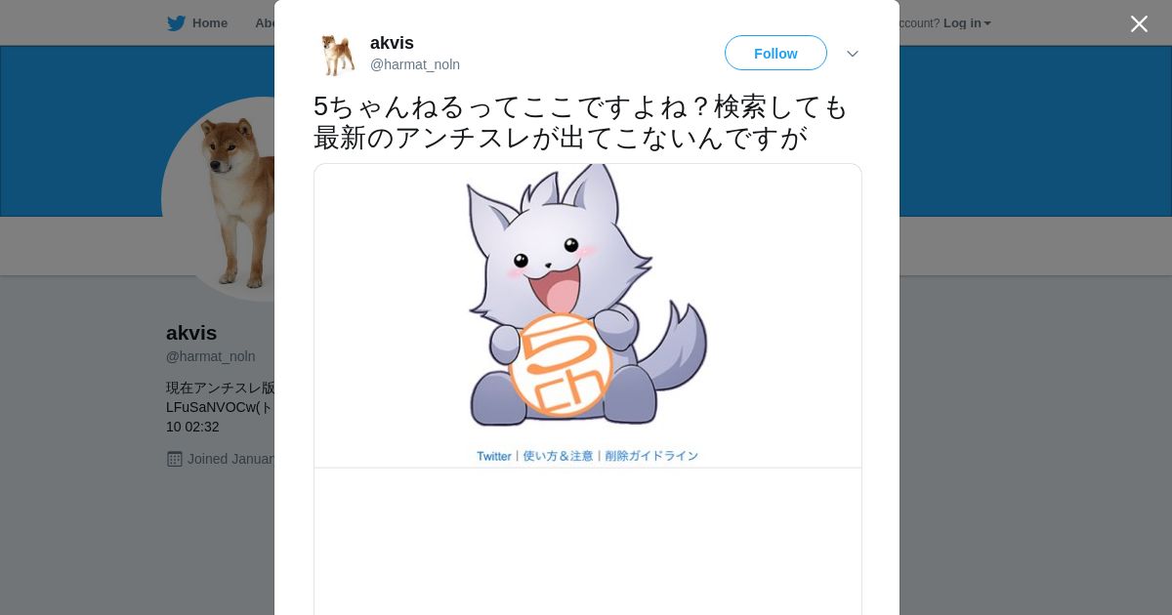Open the 使い方＆注意 link

click(558, 456)
